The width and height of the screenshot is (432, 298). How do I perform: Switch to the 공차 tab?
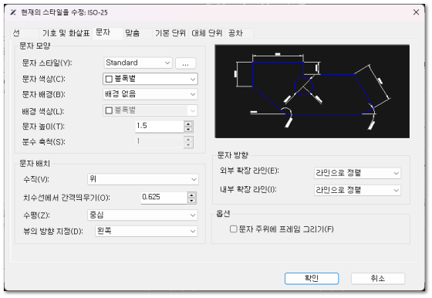239,33
